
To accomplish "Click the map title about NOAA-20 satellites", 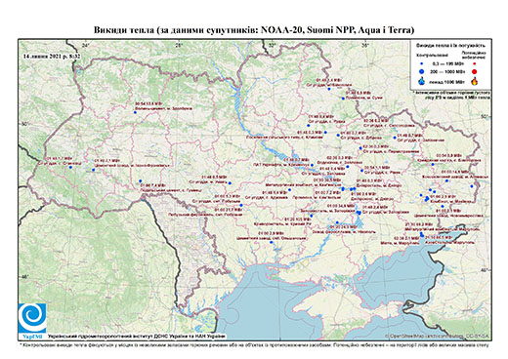I will coord(254,30).
